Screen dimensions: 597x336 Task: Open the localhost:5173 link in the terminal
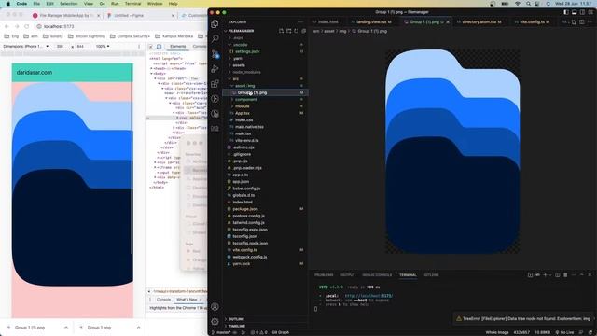(368, 296)
